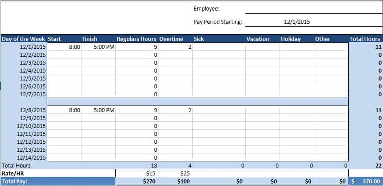This screenshot has width=383, height=186.
Task: Select the Sick column header
Action: 199,39
